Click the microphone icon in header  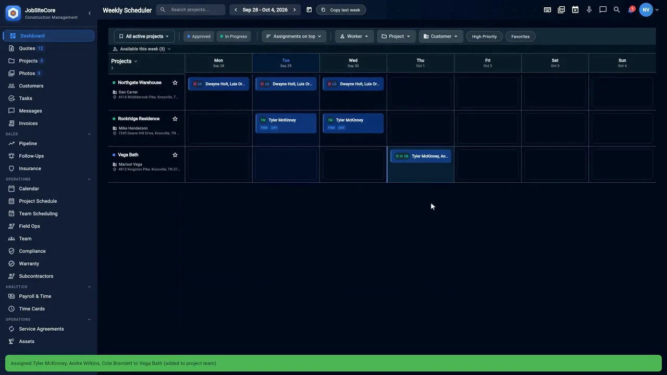[x=589, y=10]
